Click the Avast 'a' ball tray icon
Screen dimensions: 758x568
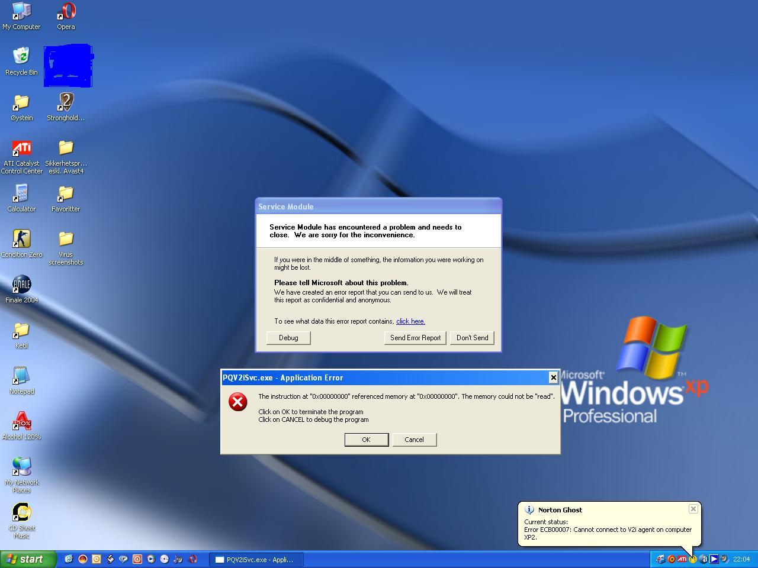[x=704, y=559]
